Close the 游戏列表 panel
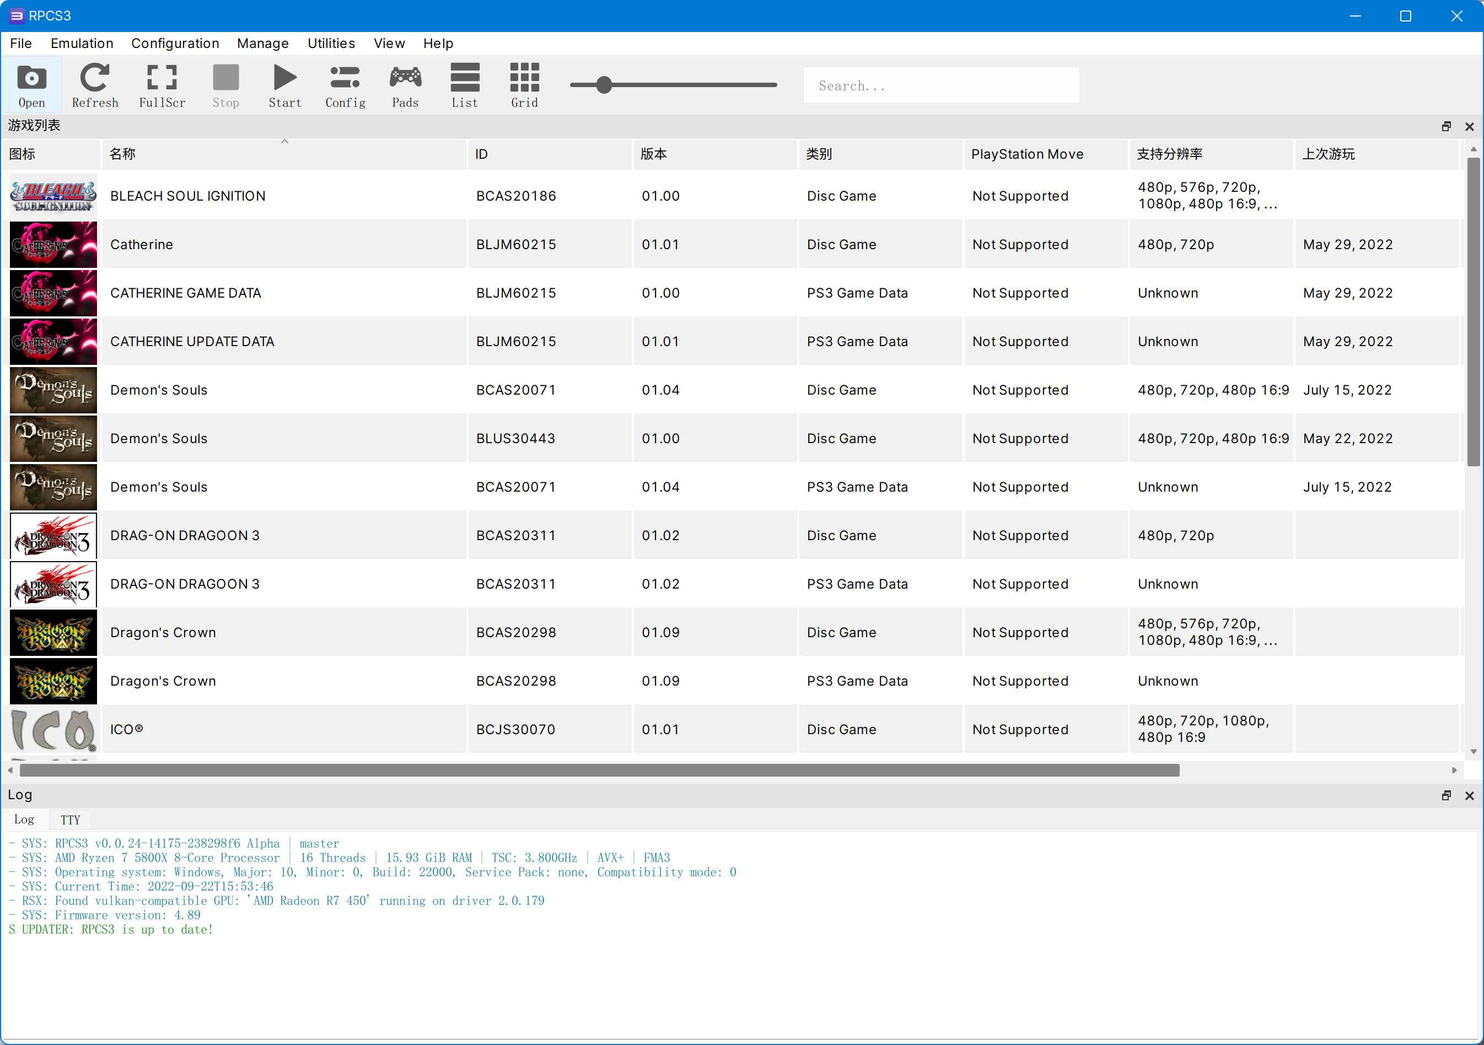 (x=1470, y=126)
